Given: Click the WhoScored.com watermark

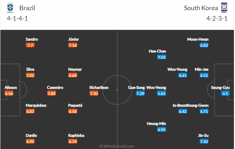Looking at the screenshot, I should pos(116,146).
